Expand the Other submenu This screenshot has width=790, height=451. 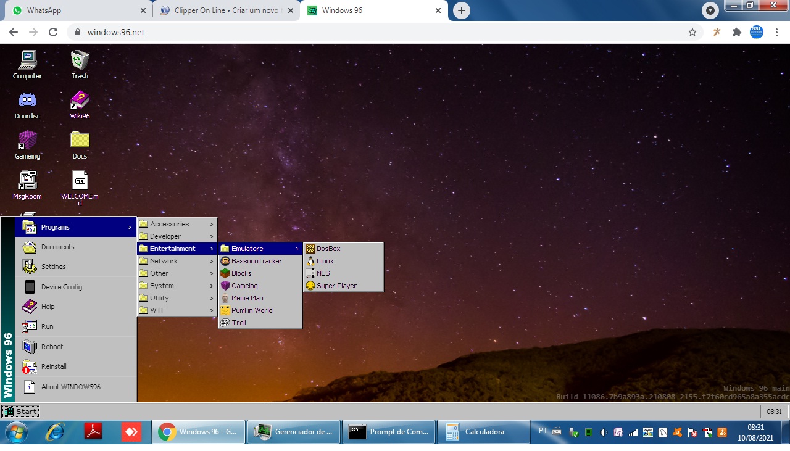point(177,273)
